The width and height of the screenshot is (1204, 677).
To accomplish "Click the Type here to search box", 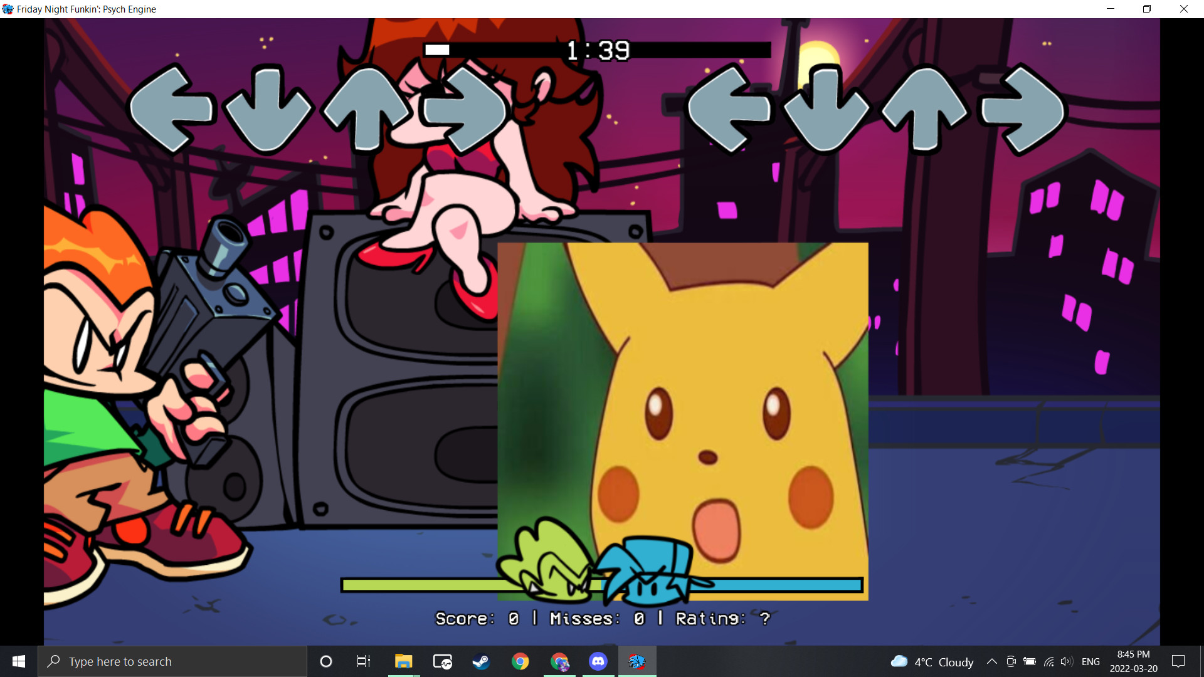I will pyautogui.click(x=172, y=661).
